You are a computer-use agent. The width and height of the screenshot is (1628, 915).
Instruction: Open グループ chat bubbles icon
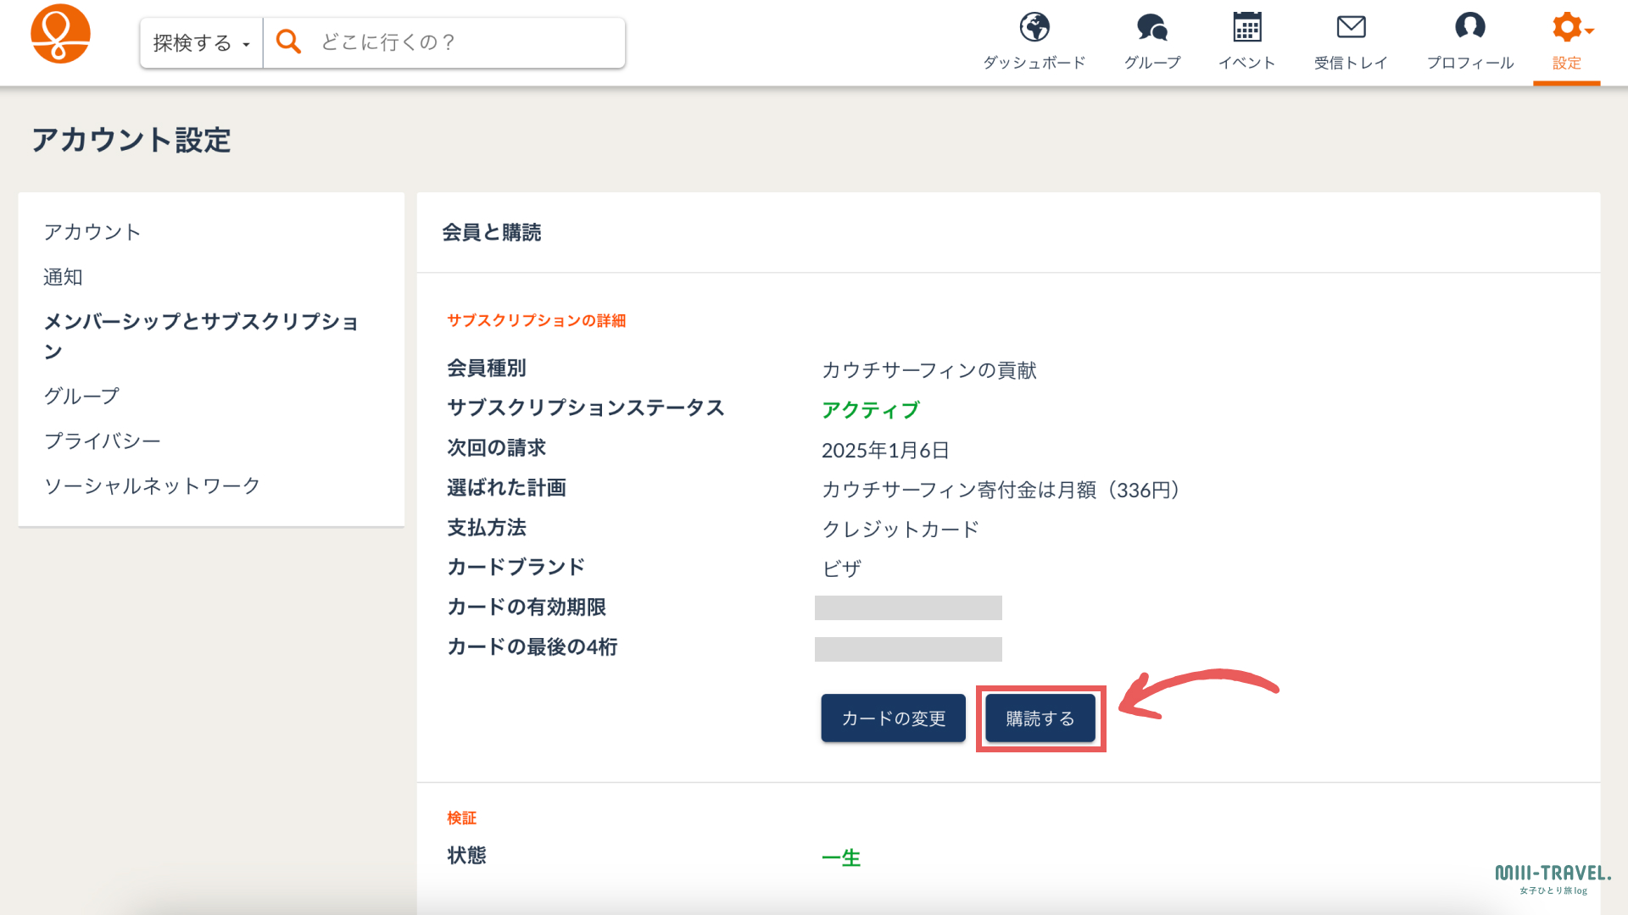click(x=1152, y=27)
